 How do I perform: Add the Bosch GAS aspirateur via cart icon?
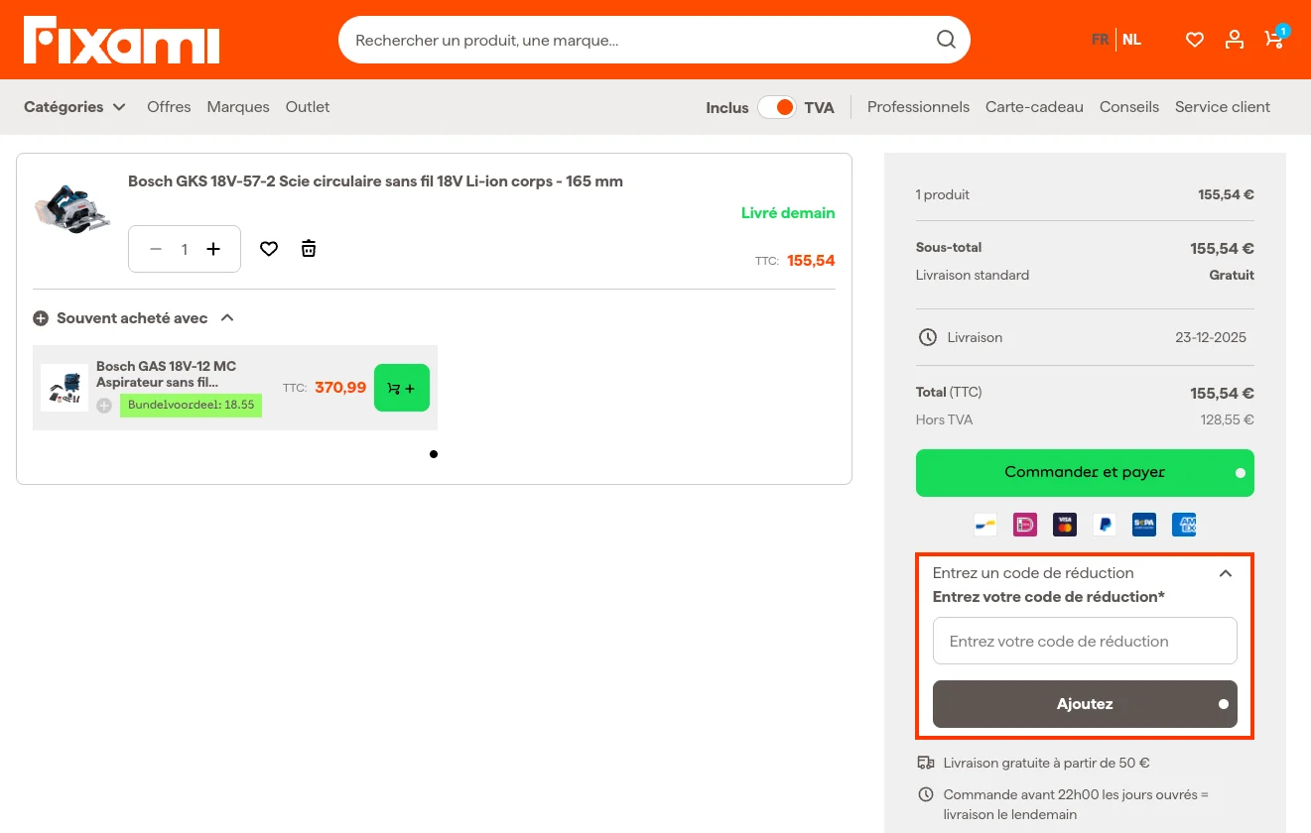[x=401, y=388]
